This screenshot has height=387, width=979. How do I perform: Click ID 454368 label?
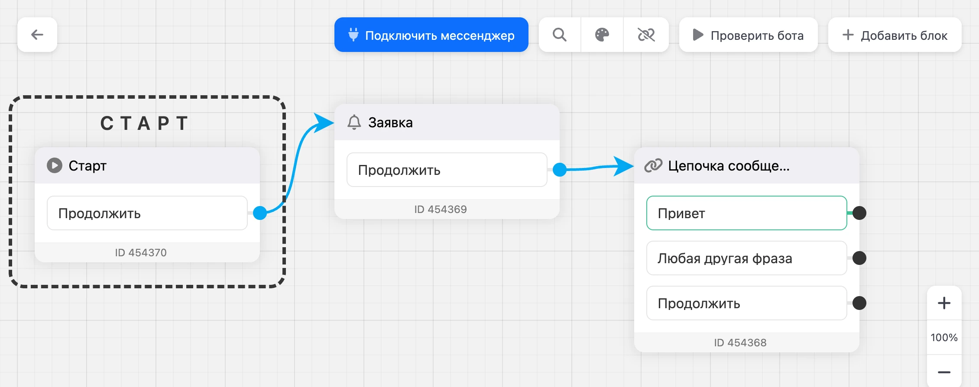[x=740, y=342]
